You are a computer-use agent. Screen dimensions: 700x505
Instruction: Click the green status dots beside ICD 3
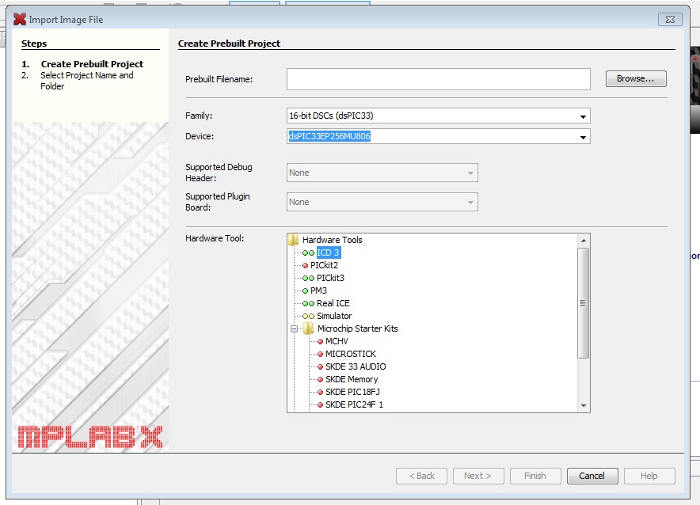pos(308,253)
